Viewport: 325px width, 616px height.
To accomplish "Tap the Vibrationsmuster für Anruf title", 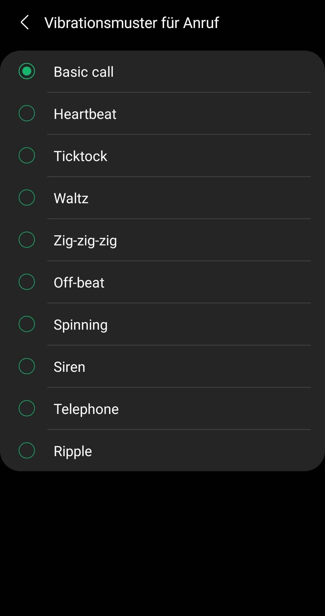I will tap(132, 22).
